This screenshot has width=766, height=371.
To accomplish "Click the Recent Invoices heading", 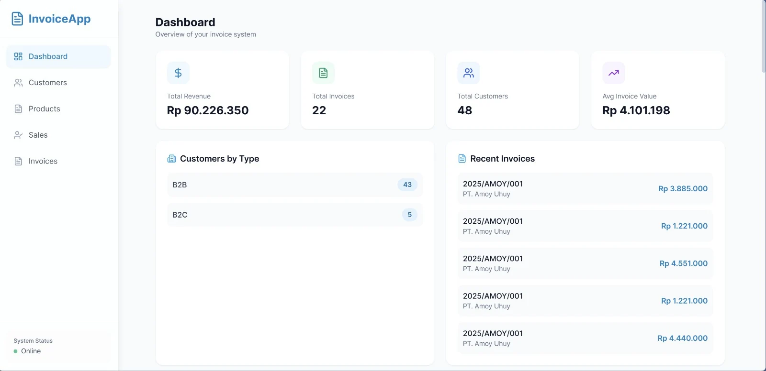I will tap(503, 159).
